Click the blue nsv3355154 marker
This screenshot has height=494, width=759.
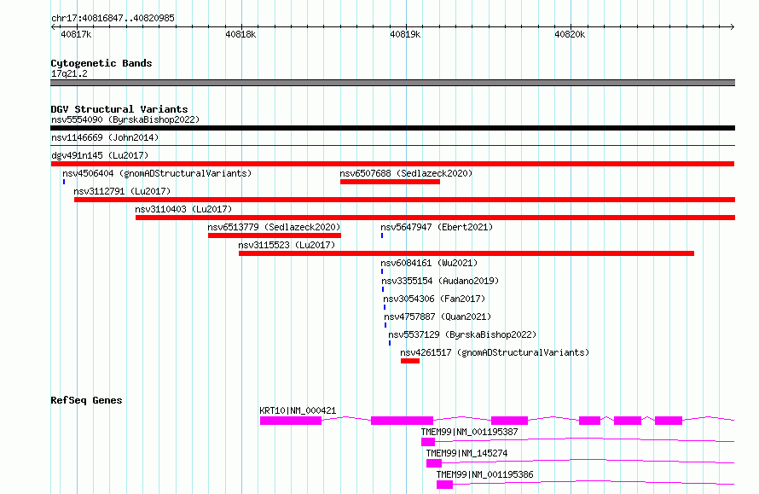383,289
